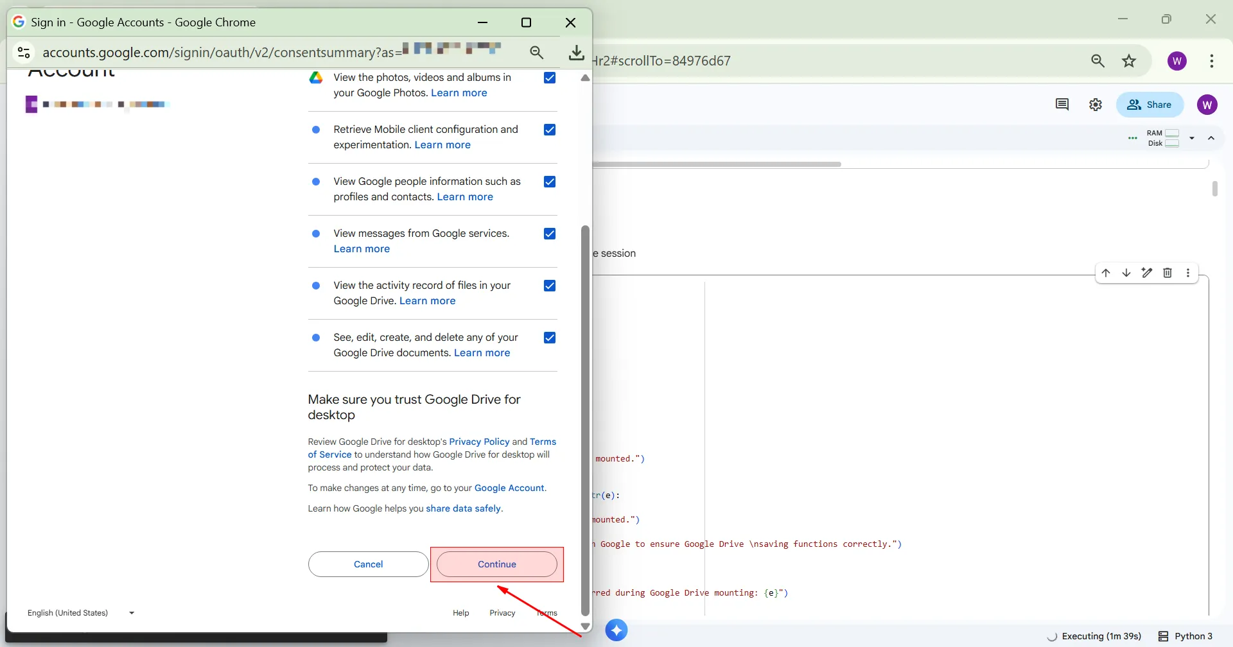Image resolution: width=1233 pixels, height=647 pixels.
Task: Click the zoom icon in the Colab window address bar
Action: coord(1098,61)
